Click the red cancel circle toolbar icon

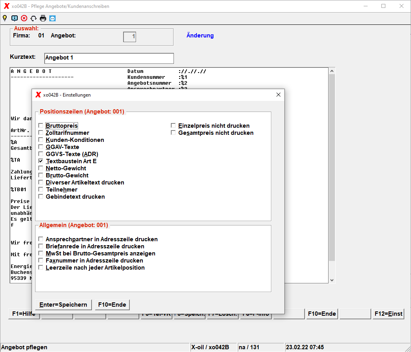[24, 18]
